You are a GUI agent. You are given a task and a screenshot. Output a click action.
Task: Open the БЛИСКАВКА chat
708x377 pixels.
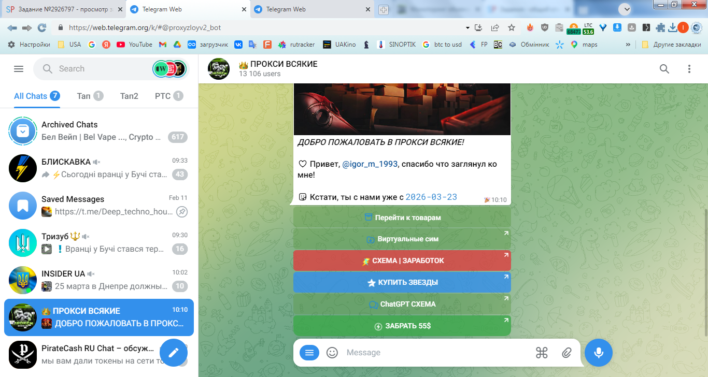[99, 168]
